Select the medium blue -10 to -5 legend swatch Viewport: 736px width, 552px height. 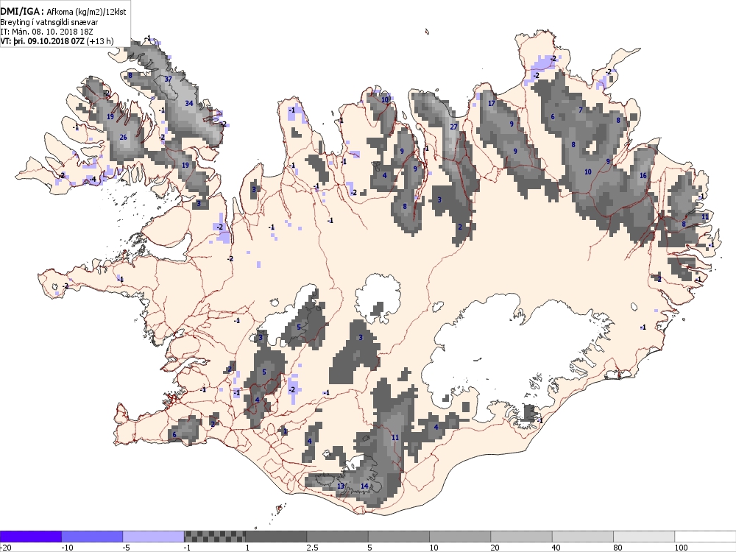coord(92,537)
